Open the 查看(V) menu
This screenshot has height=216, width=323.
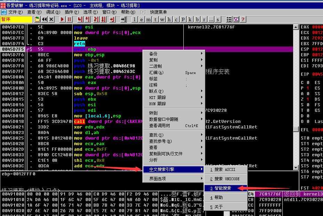pyautogui.click(x=34, y=12)
